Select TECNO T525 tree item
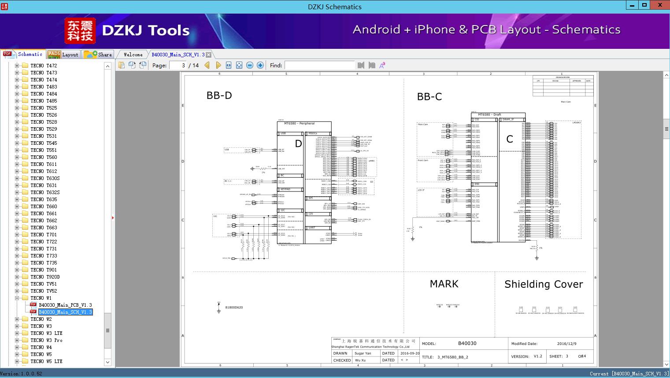The width and height of the screenshot is (670, 378). click(x=44, y=108)
